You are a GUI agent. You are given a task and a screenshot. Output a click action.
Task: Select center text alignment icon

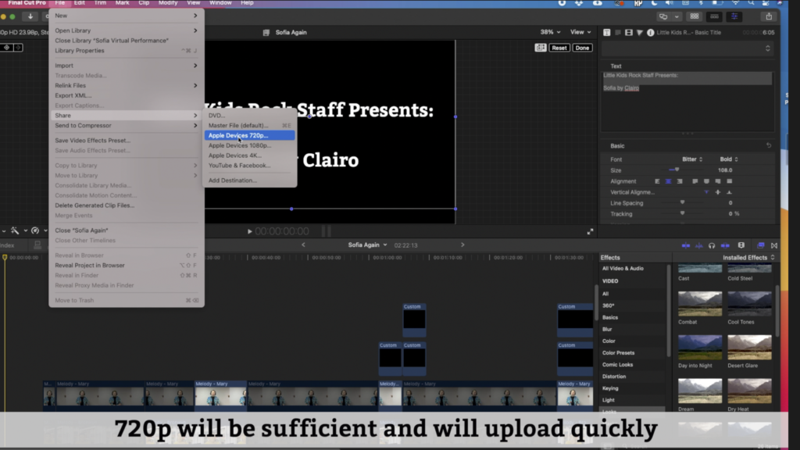[669, 181]
